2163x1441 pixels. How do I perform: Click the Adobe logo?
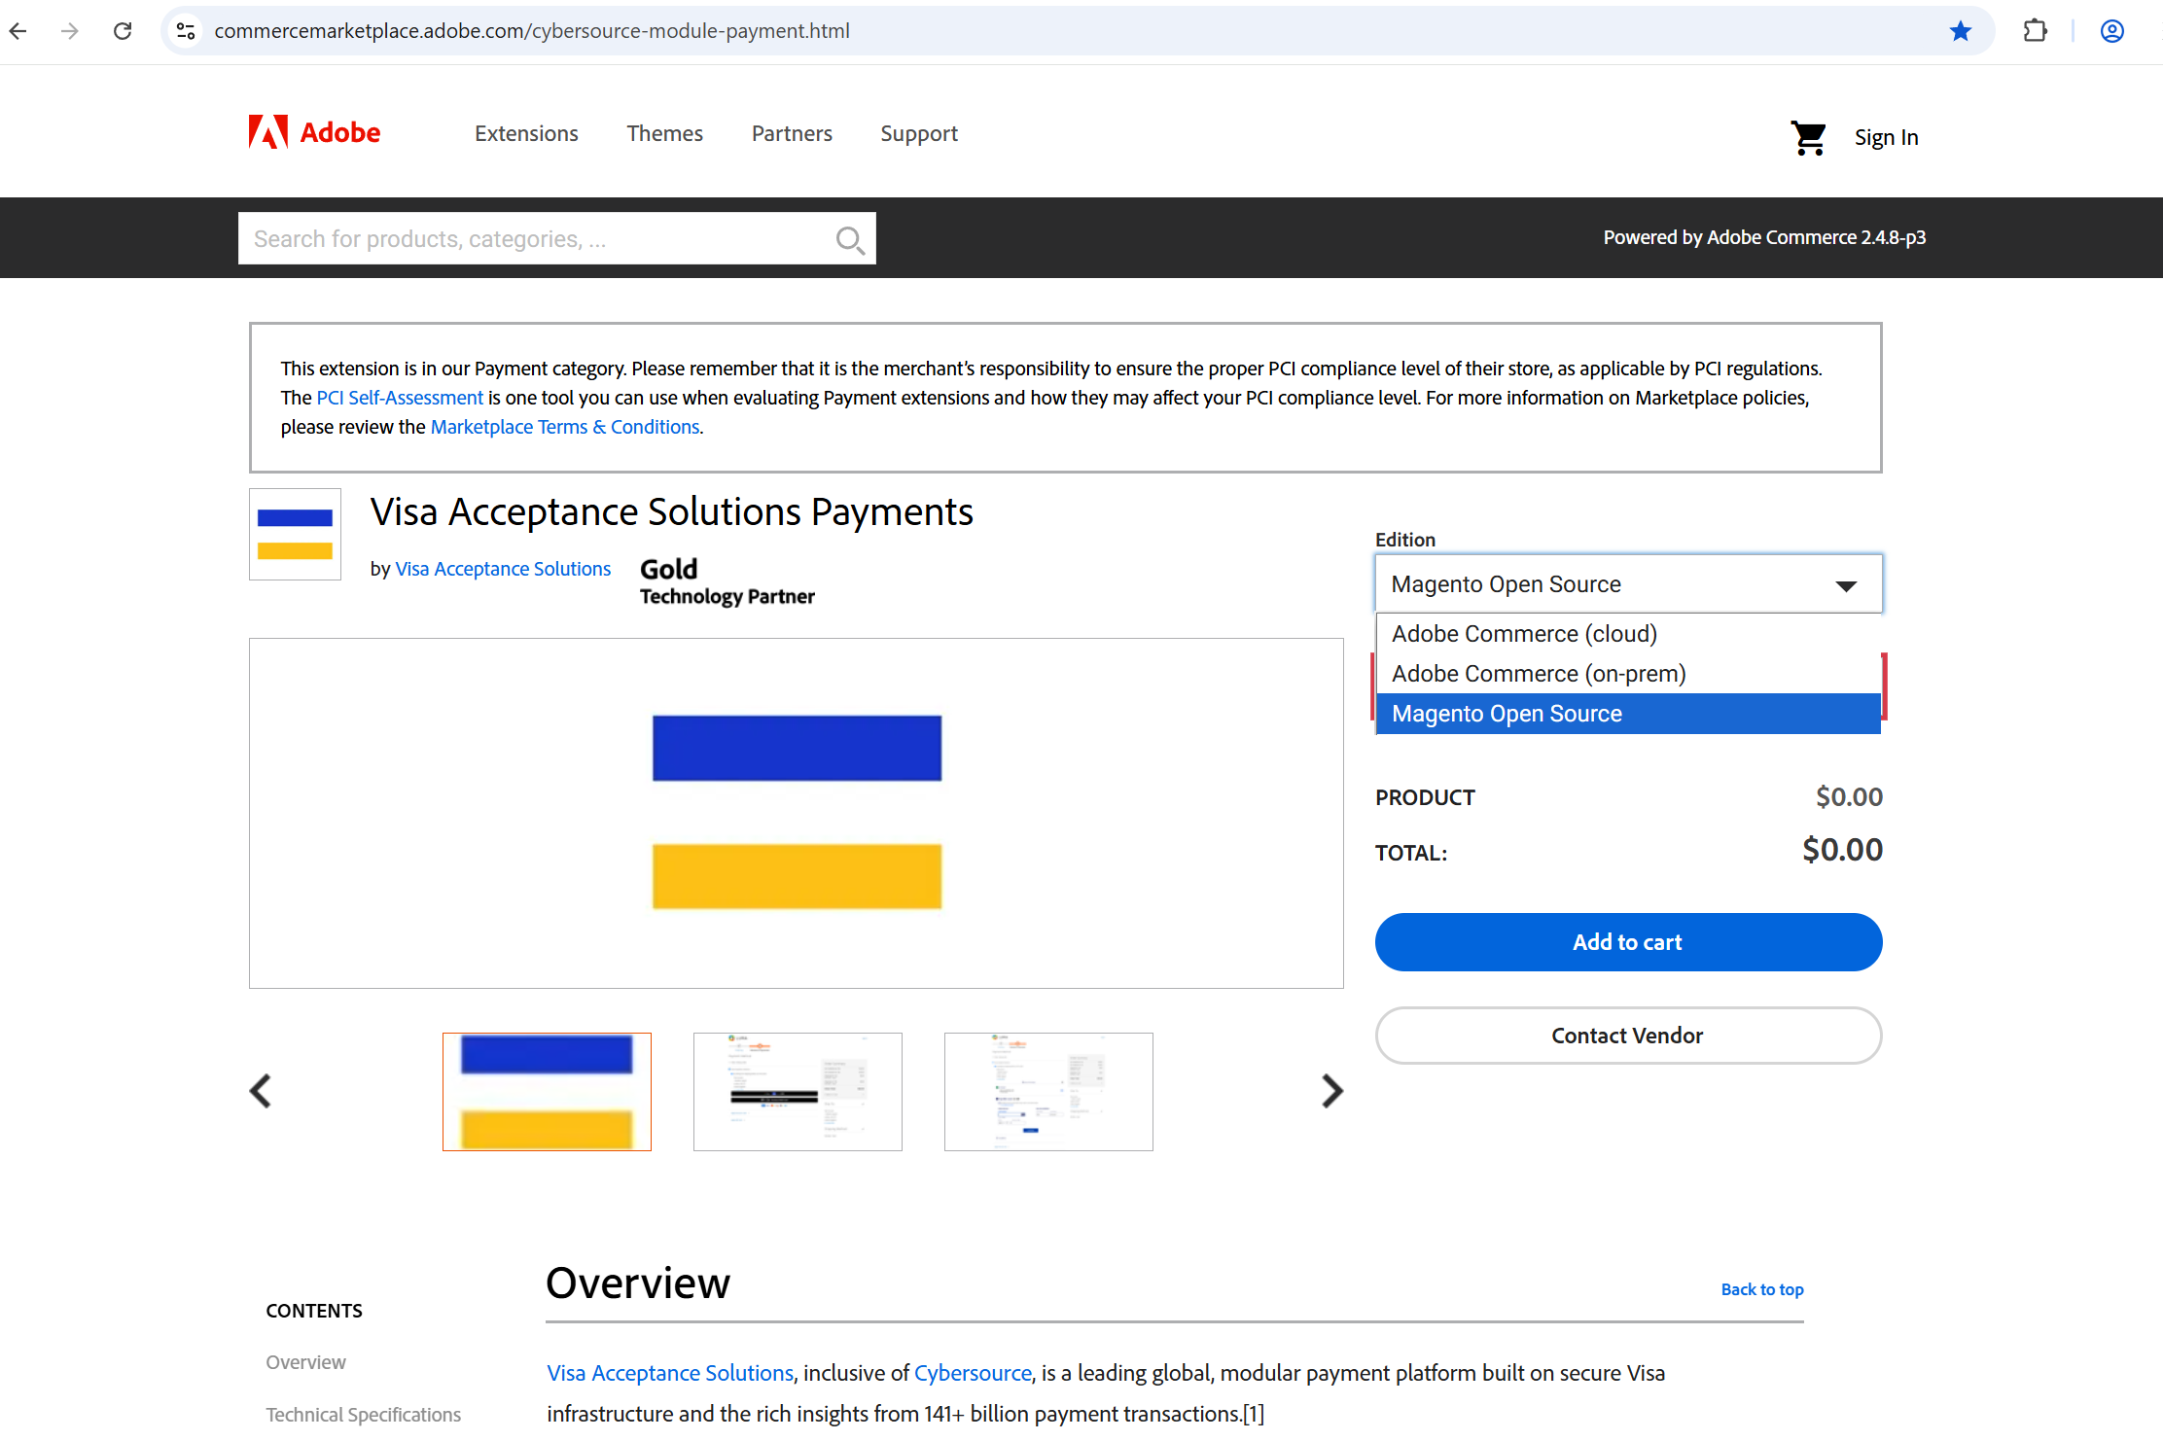point(314,132)
